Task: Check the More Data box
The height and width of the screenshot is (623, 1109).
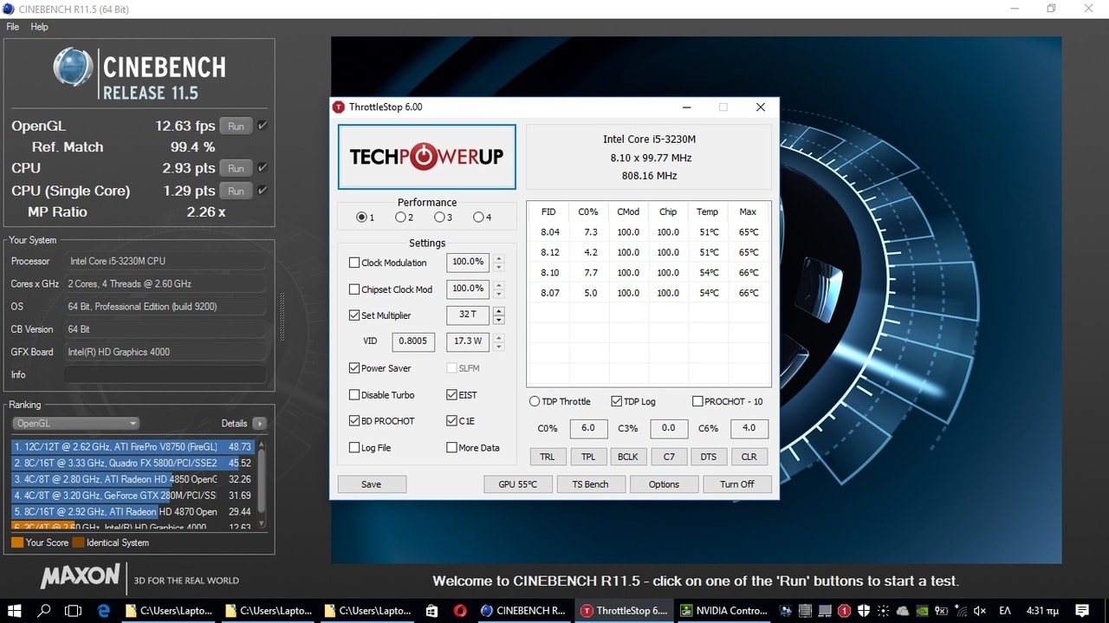Action: (452, 448)
